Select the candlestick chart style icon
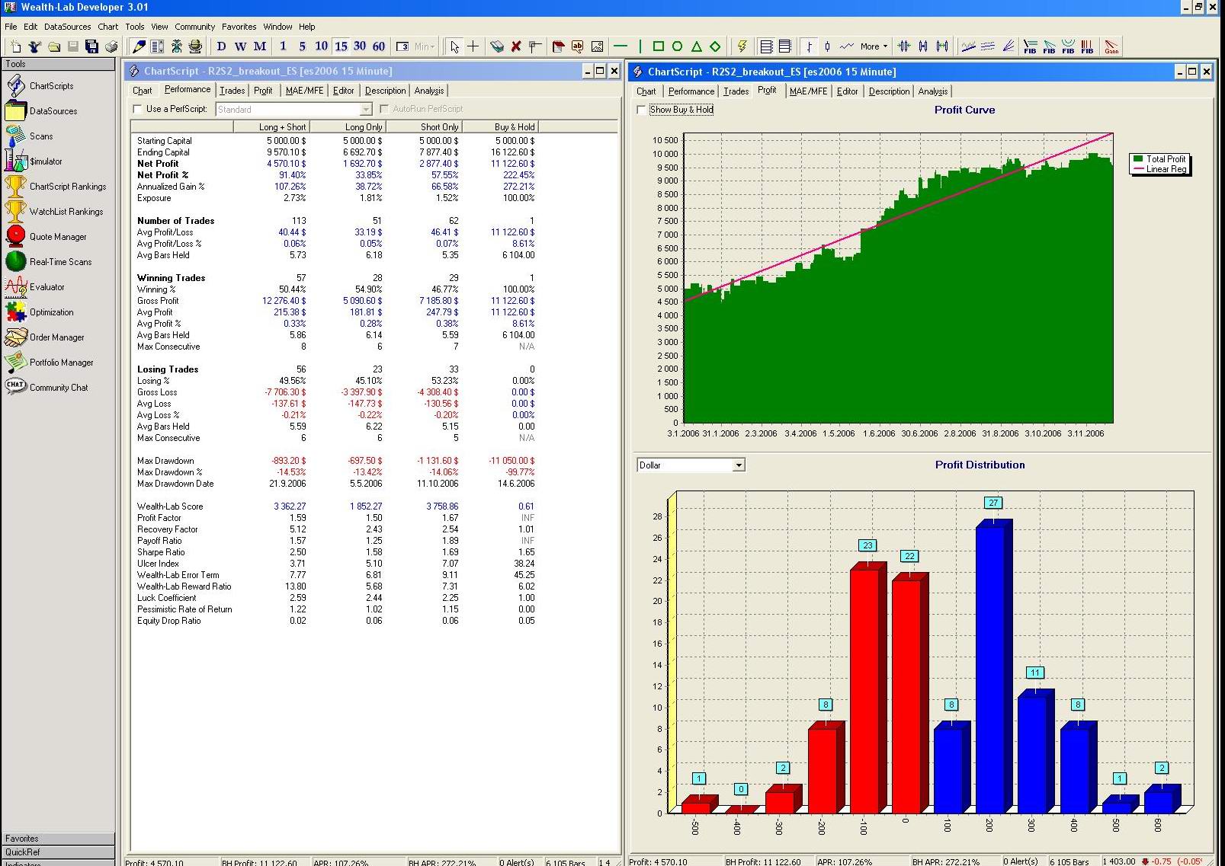The width and height of the screenshot is (1225, 866). (x=827, y=46)
